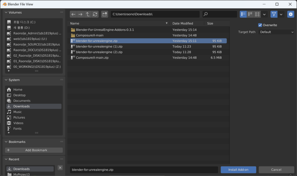Open the (D:) volume
This screenshot has width=297, height=176.
click(x=34, y=27)
